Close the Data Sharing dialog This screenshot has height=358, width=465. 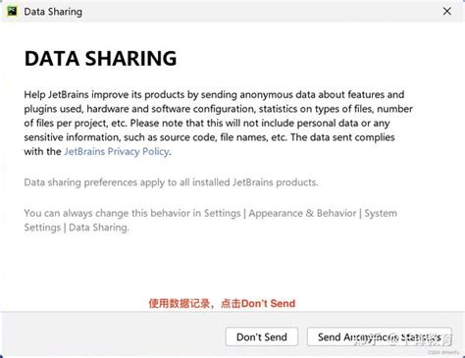click(447, 11)
